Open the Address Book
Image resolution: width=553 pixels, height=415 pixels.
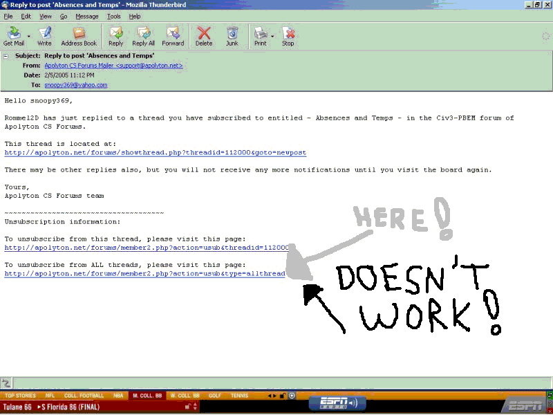pyautogui.click(x=79, y=35)
